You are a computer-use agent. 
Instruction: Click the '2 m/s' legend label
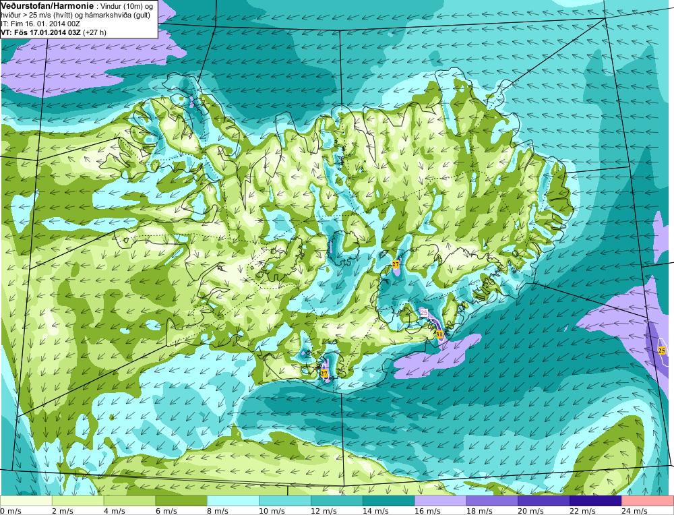click(x=62, y=511)
